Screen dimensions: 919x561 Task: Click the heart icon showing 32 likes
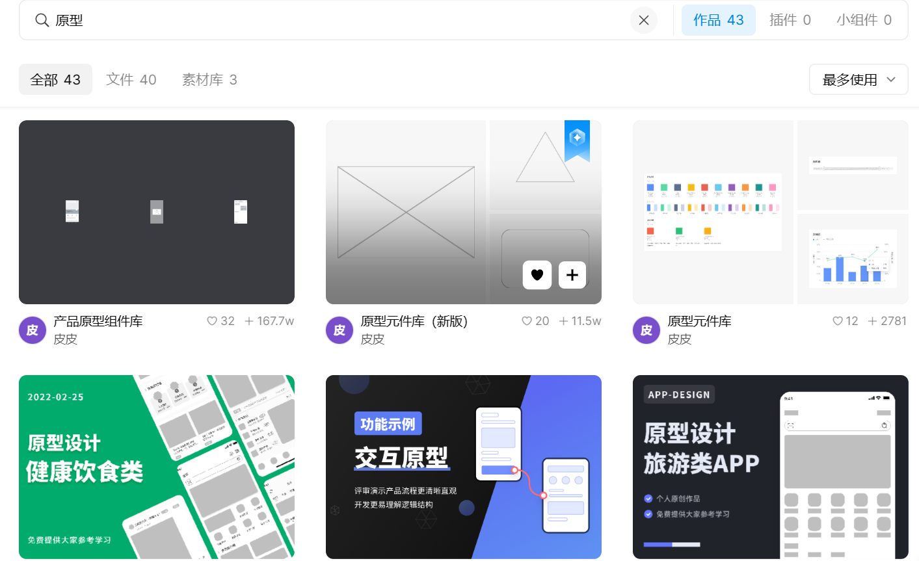pos(212,321)
